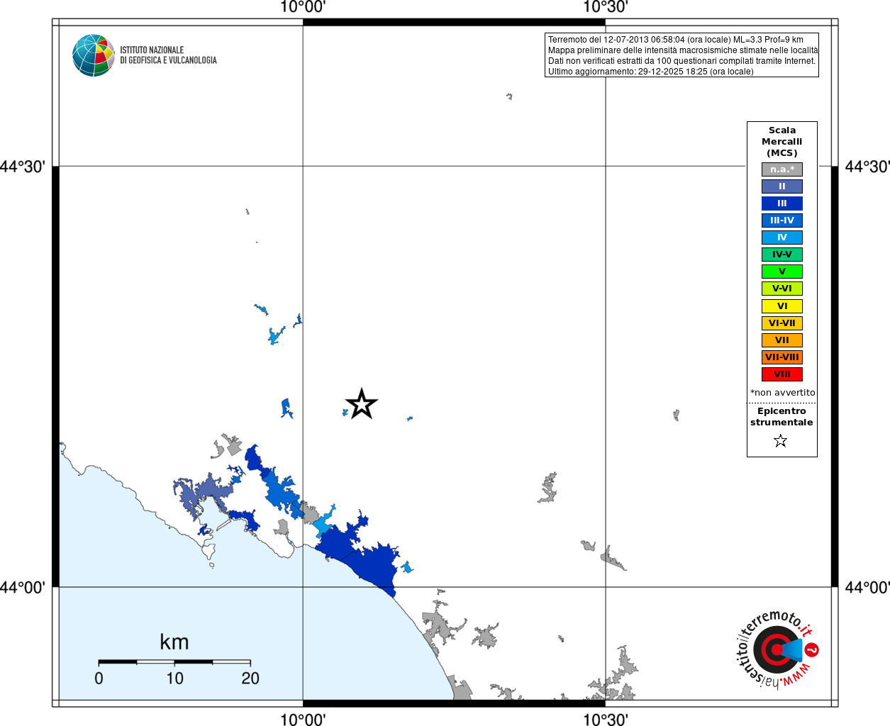Click the 'Dati non verificati' info line

[x=682, y=61]
